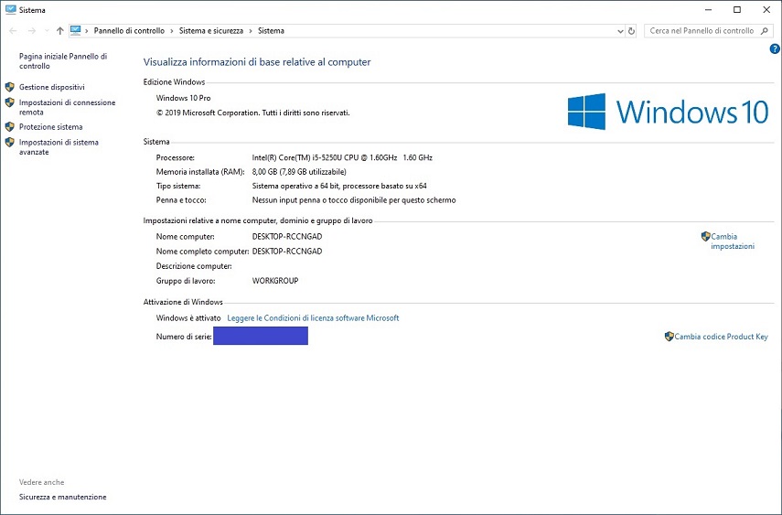Click Cambia impostazioni link
The width and height of the screenshot is (782, 515).
[x=732, y=241]
